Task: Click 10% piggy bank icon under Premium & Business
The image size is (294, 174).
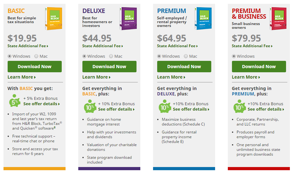Action: tap(240, 106)
